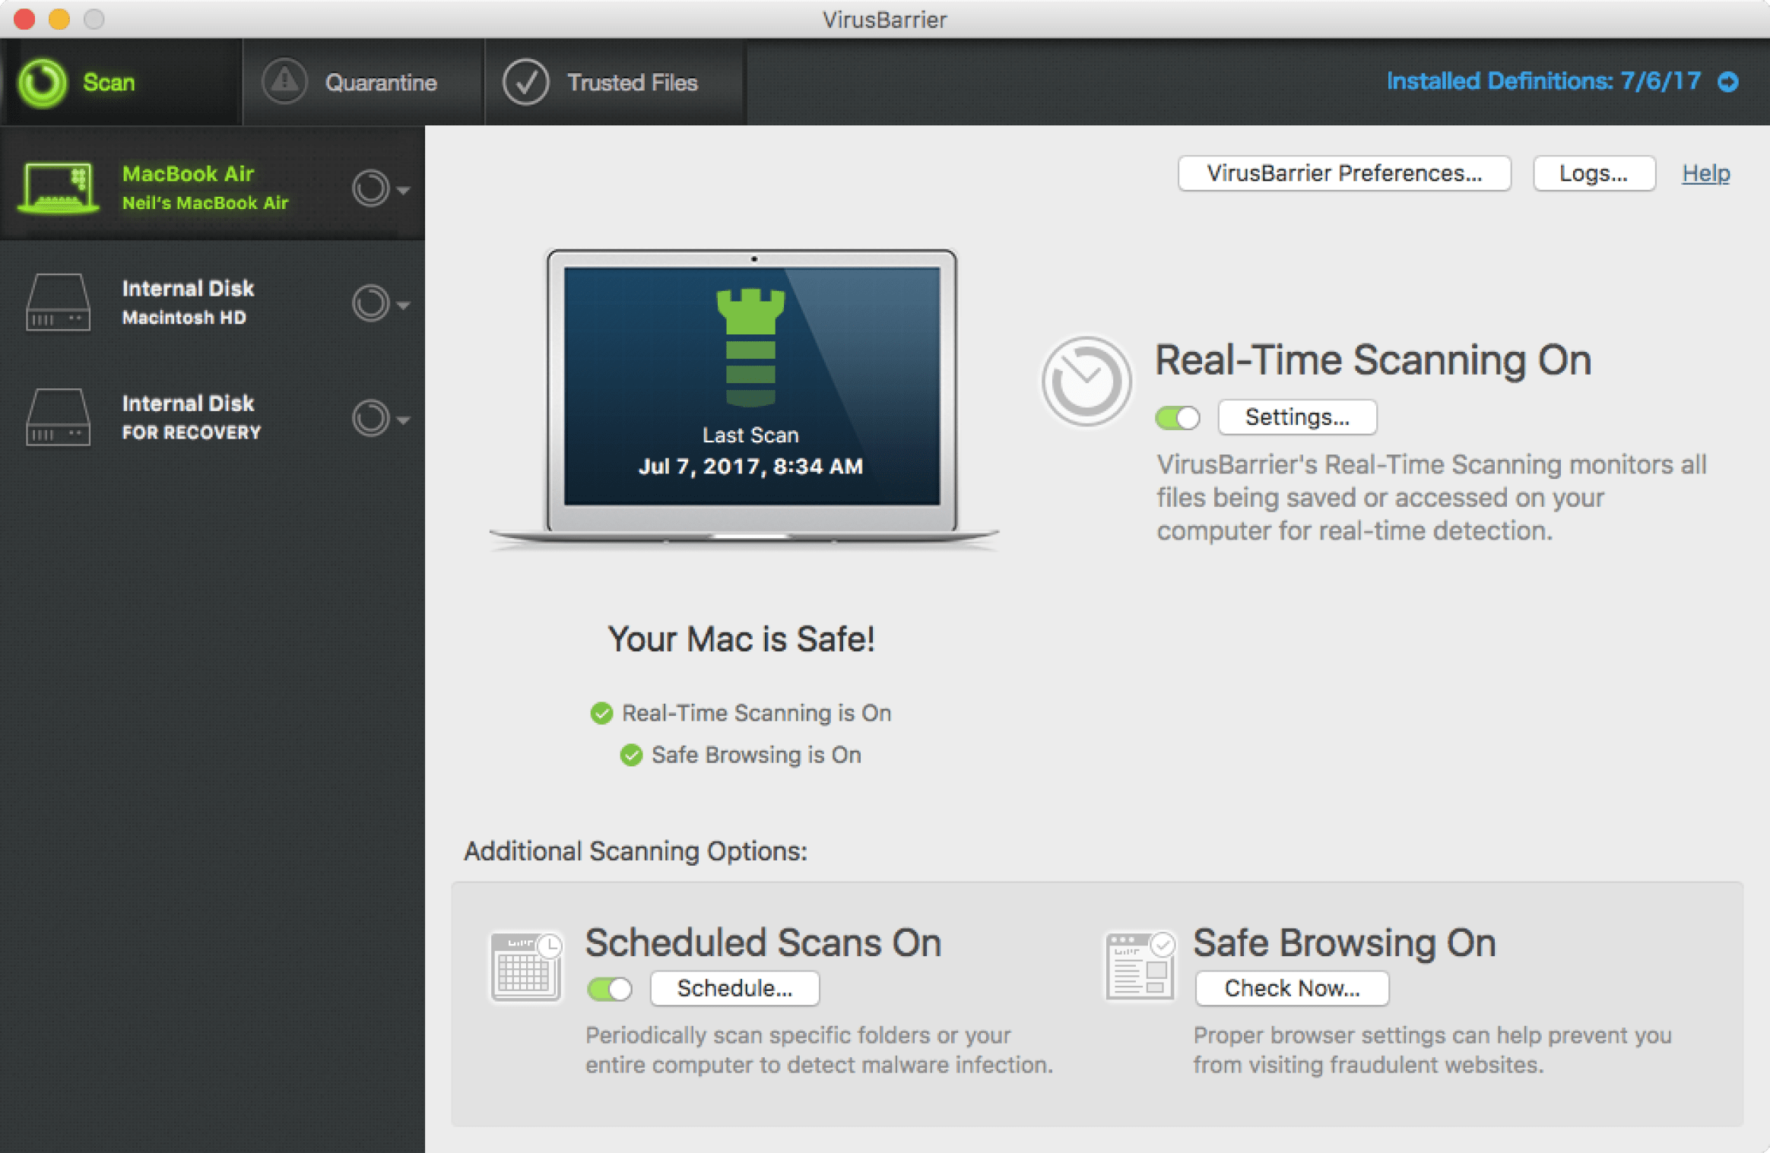The height and width of the screenshot is (1153, 1770).
Task: Click the MacBook Air computer icon
Action: (58, 187)
